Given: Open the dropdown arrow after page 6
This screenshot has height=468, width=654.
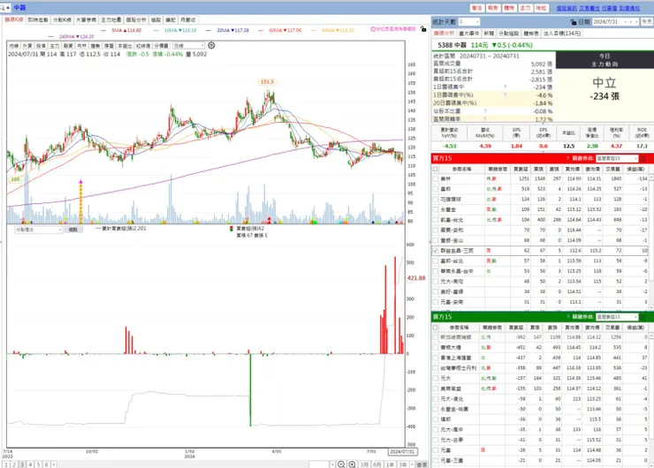Looking at the screenshot, I should pos(53,464).
